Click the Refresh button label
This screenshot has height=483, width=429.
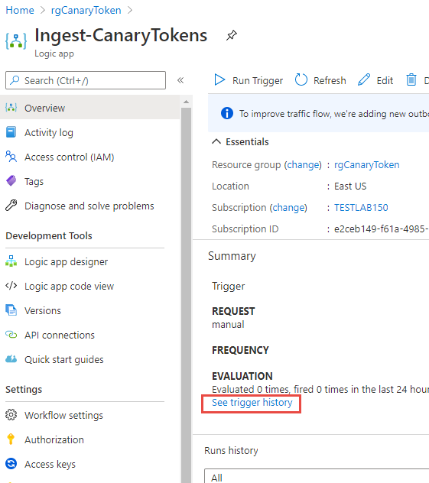pyautogui.click(x=330, y=80)
